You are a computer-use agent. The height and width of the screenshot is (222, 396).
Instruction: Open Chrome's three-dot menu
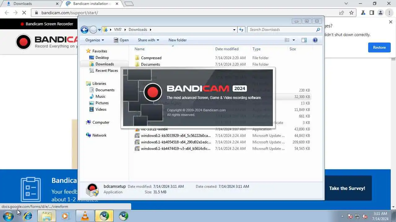389,13
